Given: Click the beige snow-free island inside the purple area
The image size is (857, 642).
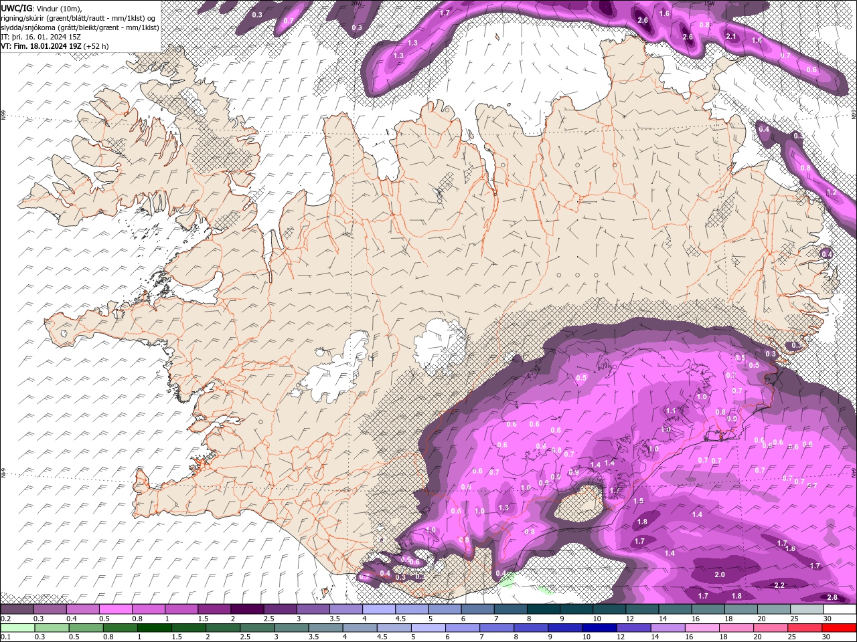Looking at the screenshot, I should [580, 505].
